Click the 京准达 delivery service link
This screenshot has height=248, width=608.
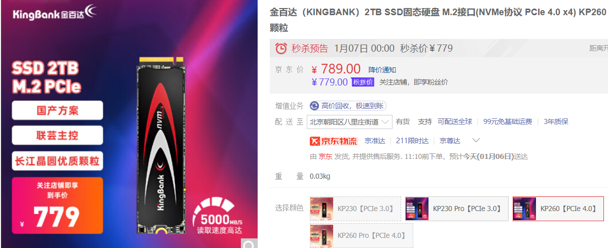click(375, 141)
